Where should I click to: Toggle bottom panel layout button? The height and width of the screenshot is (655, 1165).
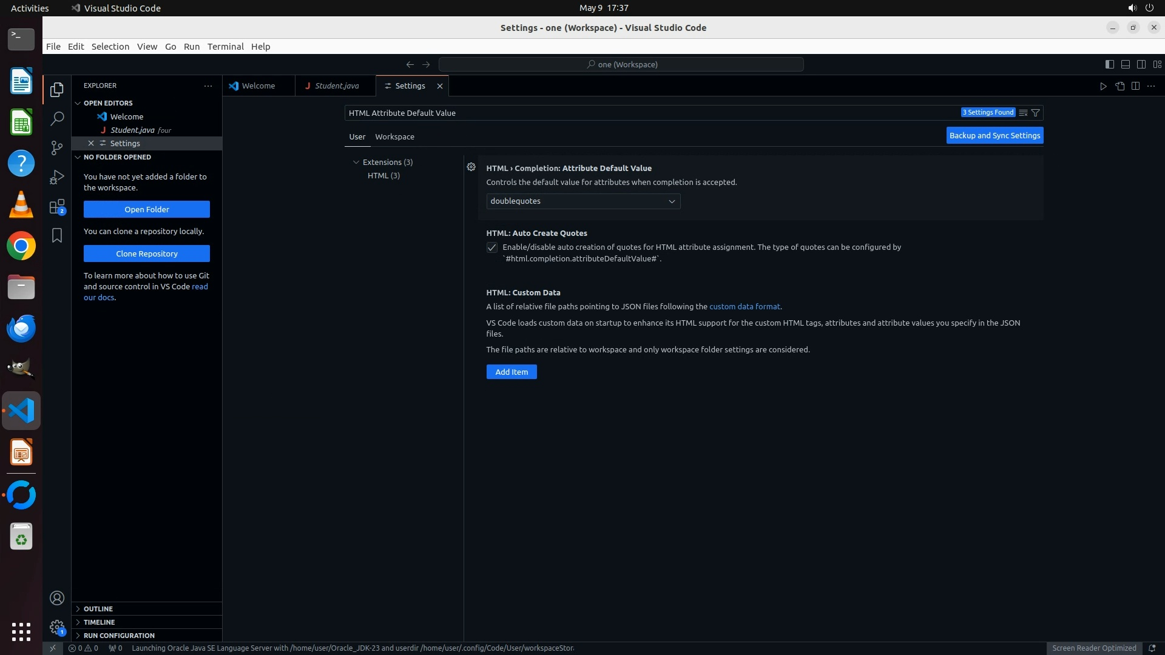coord(1125,64)
